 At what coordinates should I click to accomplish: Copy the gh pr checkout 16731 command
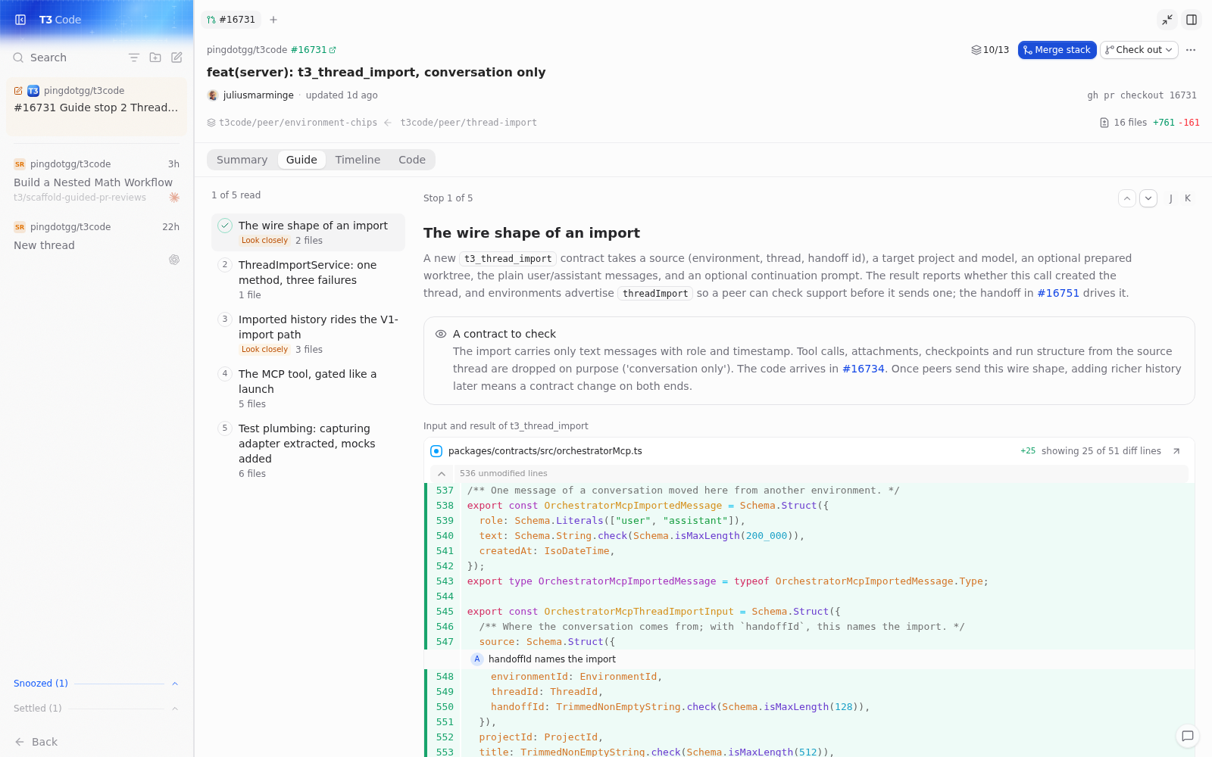coord(1142,95)
